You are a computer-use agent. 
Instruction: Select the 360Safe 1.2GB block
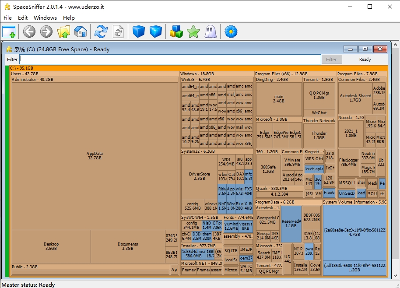[268, 169]
